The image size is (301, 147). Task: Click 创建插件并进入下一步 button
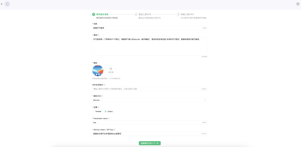[x=150, y=143]
